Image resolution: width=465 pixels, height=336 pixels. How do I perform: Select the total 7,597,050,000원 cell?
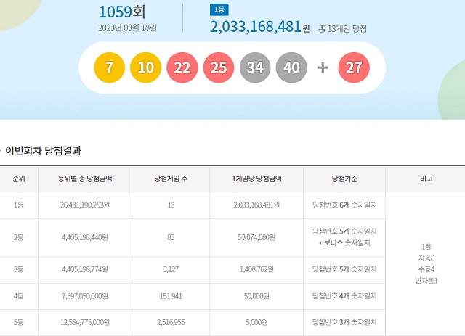coord(85,296)
